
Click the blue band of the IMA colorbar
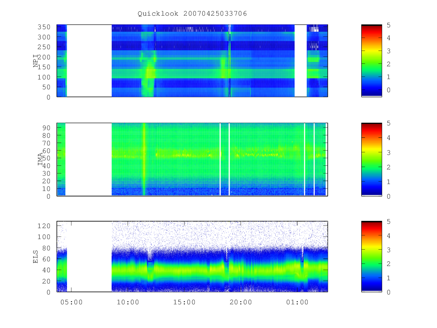point(371,185)
